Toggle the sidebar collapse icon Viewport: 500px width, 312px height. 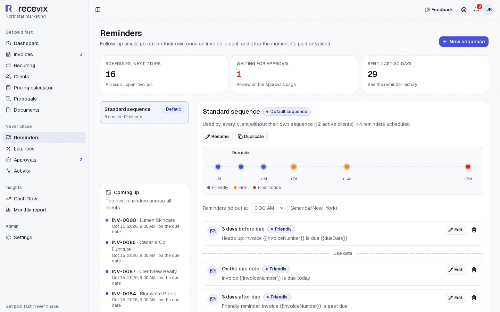pyautogui.click(x=98, y=10)
